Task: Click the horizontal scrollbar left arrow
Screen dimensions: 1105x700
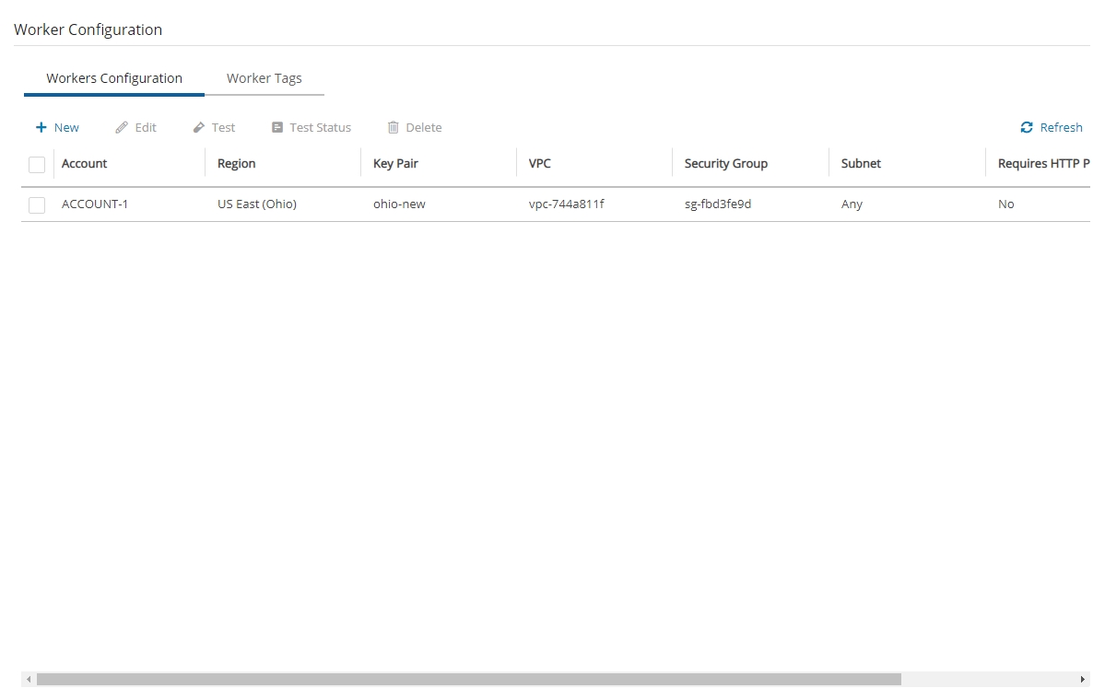Action: [29, 680]
